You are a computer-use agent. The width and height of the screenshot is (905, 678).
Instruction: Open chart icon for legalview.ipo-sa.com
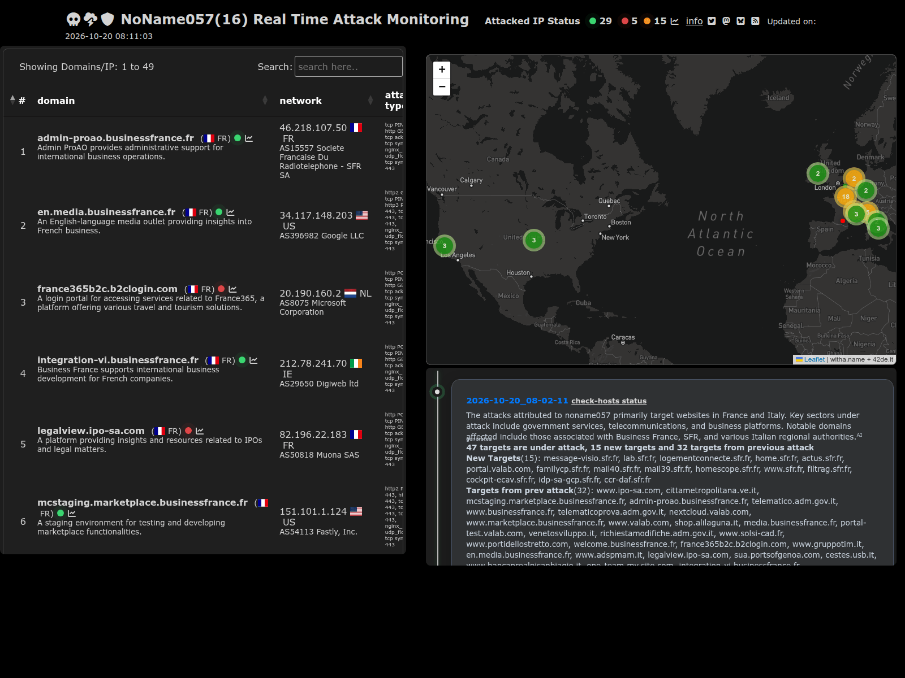[x=200, y=431]
